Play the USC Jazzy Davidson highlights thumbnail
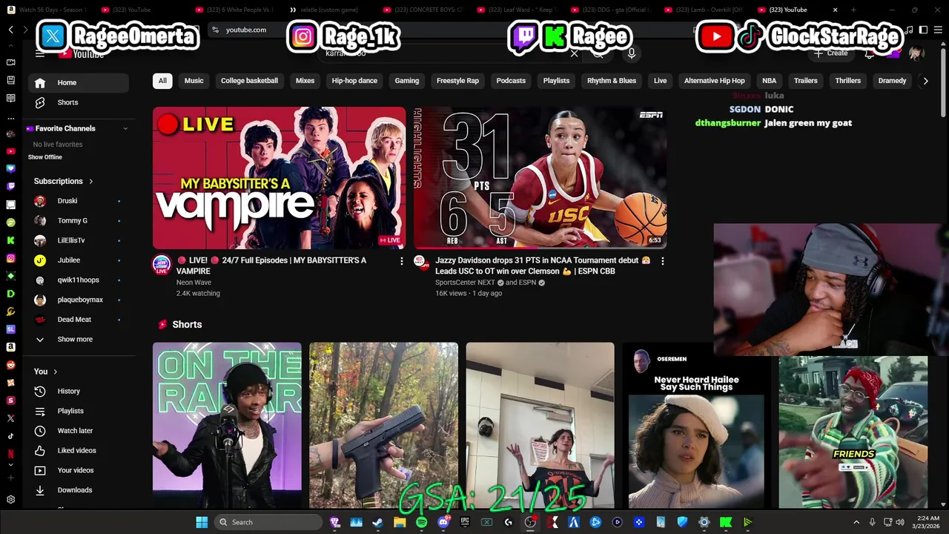 [x=540, y=178]
